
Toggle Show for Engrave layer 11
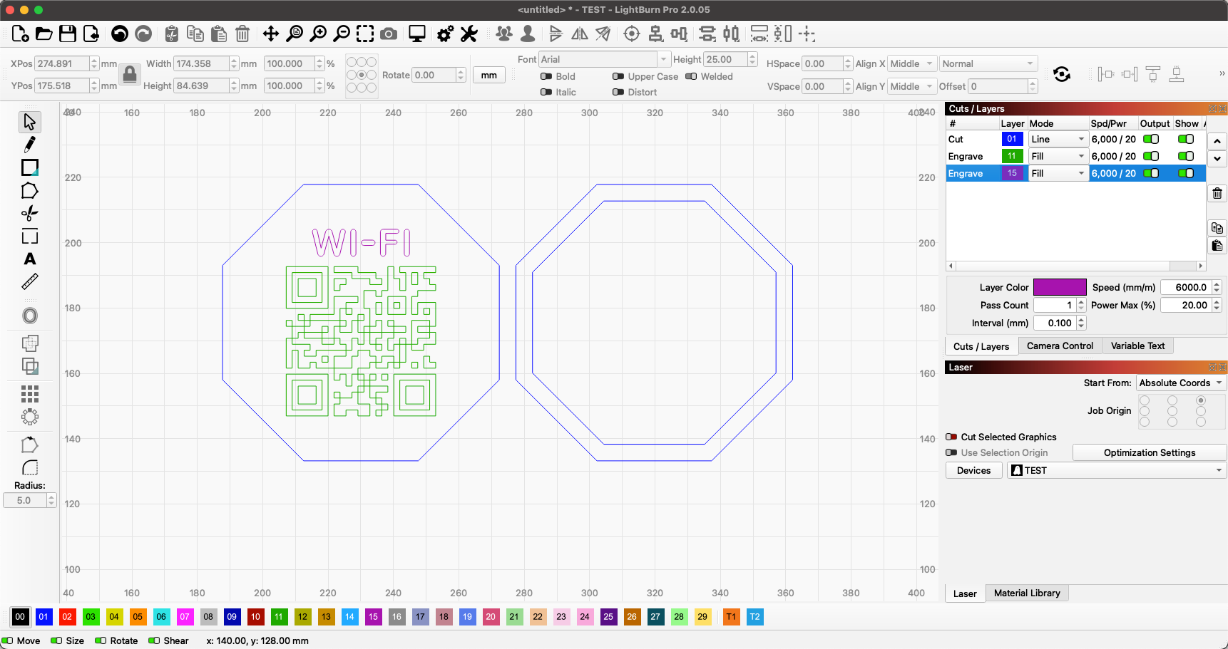pyautogui.click(x=1185, y=156)
